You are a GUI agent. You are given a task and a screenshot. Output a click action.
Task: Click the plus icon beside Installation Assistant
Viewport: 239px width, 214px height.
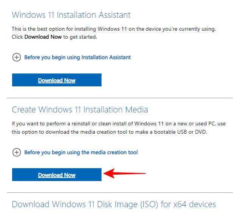[x=17, y=58]
